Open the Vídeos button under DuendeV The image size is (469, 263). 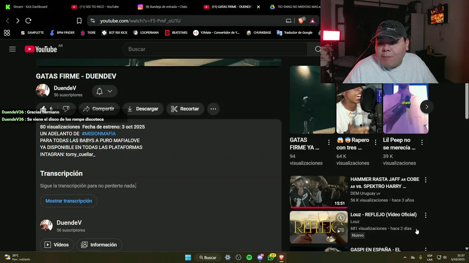[x=57, y=245]
